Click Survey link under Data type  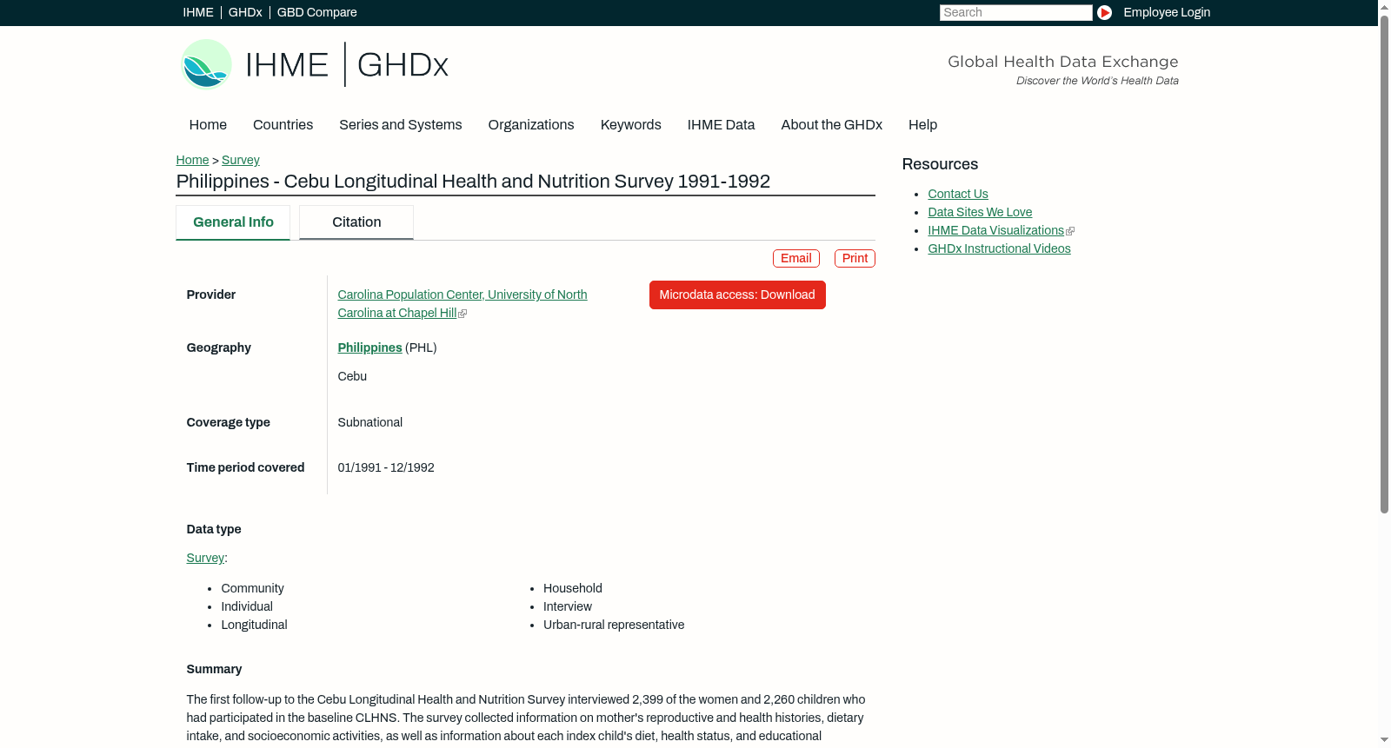click(x=205, y=559)
